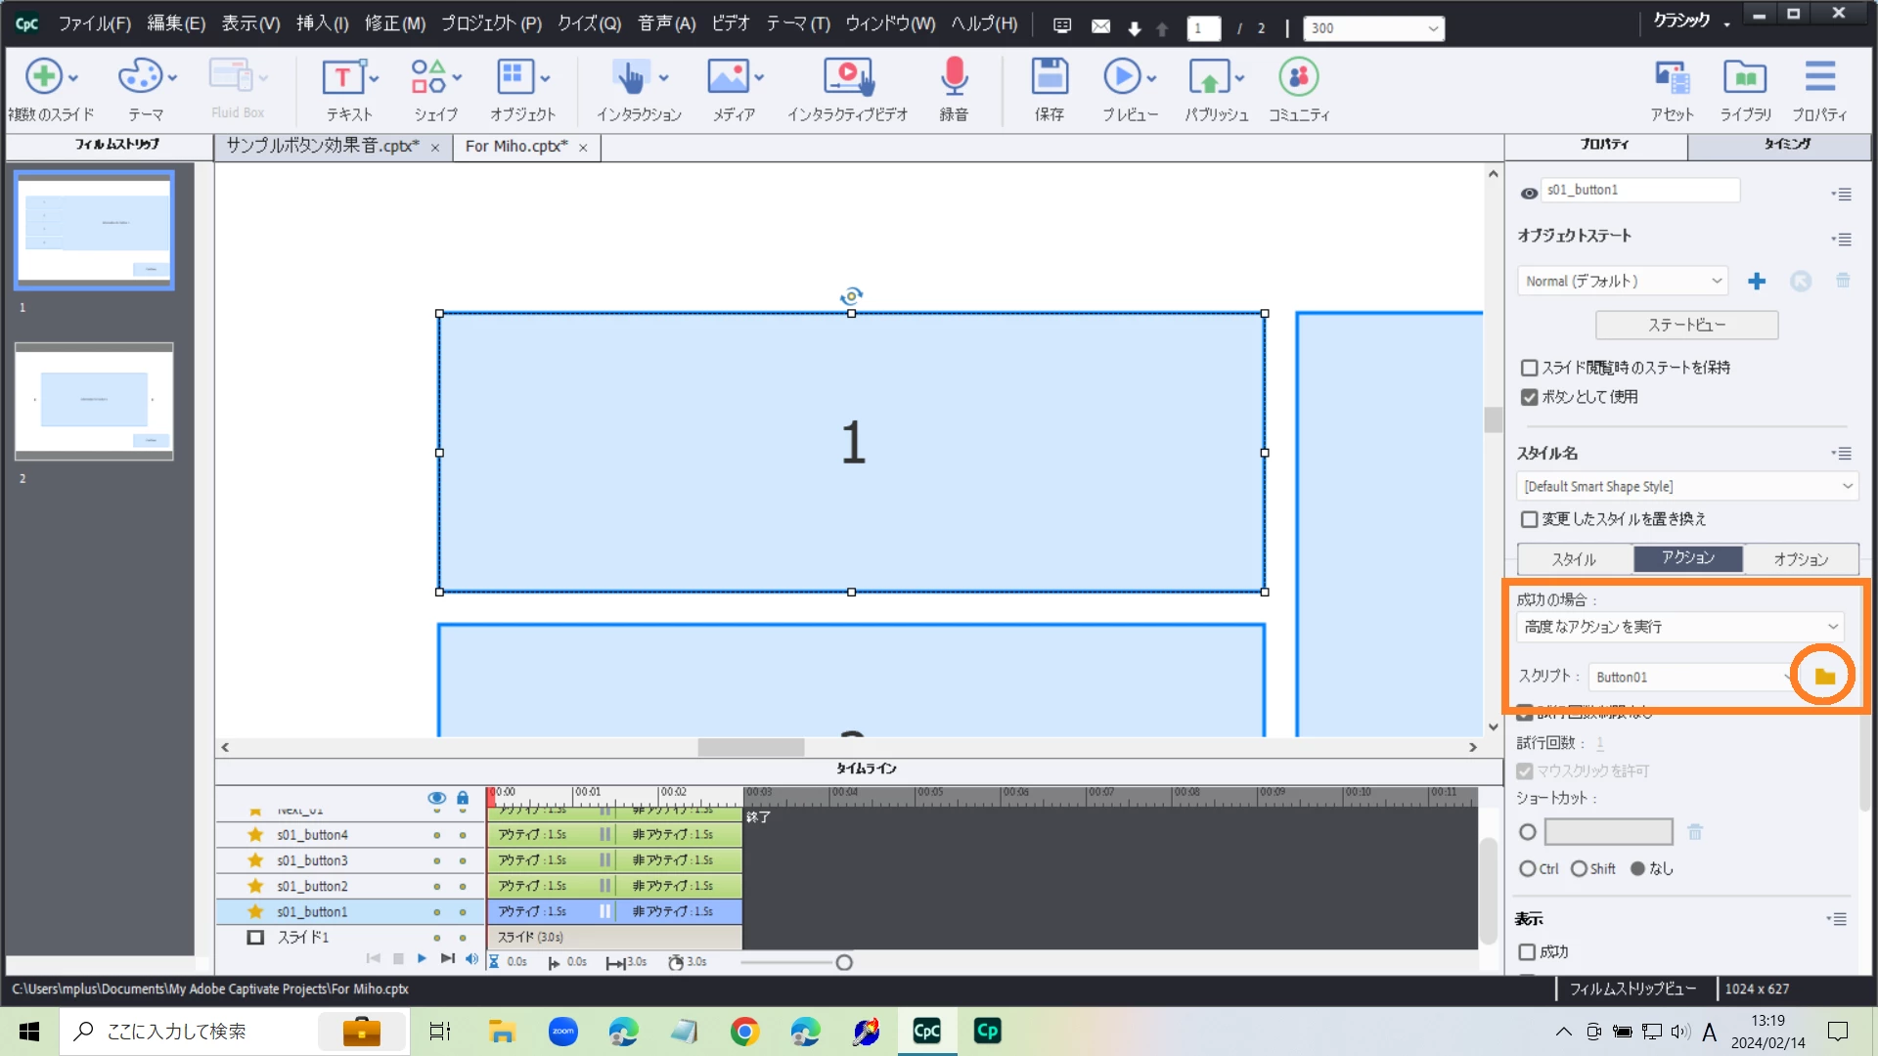1878x1056 pixels.
Task: Open the '高度なアクションを実行' action dropdown
Action: pyautogui.click(x=1679, y=627)
